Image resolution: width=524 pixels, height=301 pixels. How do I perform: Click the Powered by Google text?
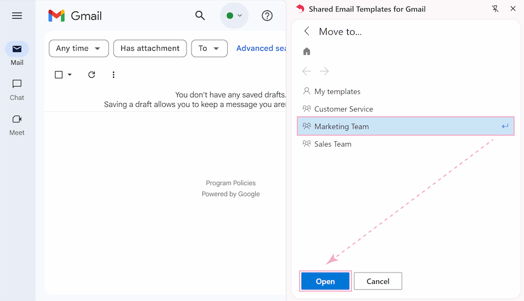(x=230, y=194)
